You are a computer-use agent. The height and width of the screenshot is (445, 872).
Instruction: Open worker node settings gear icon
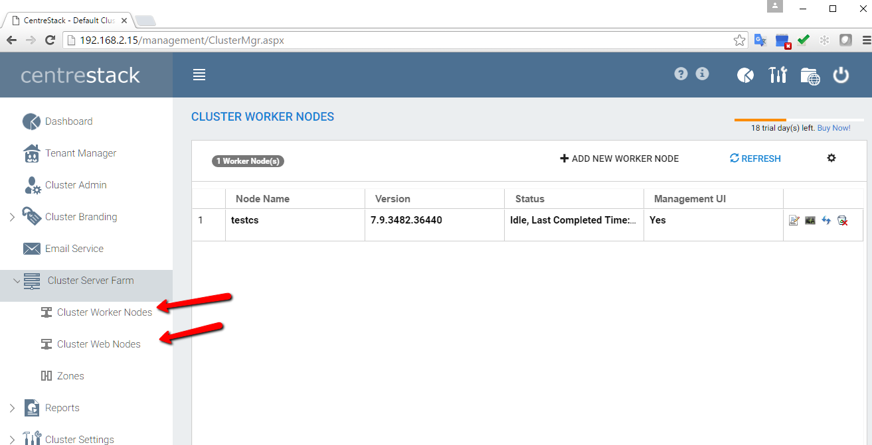click(831, 158)
